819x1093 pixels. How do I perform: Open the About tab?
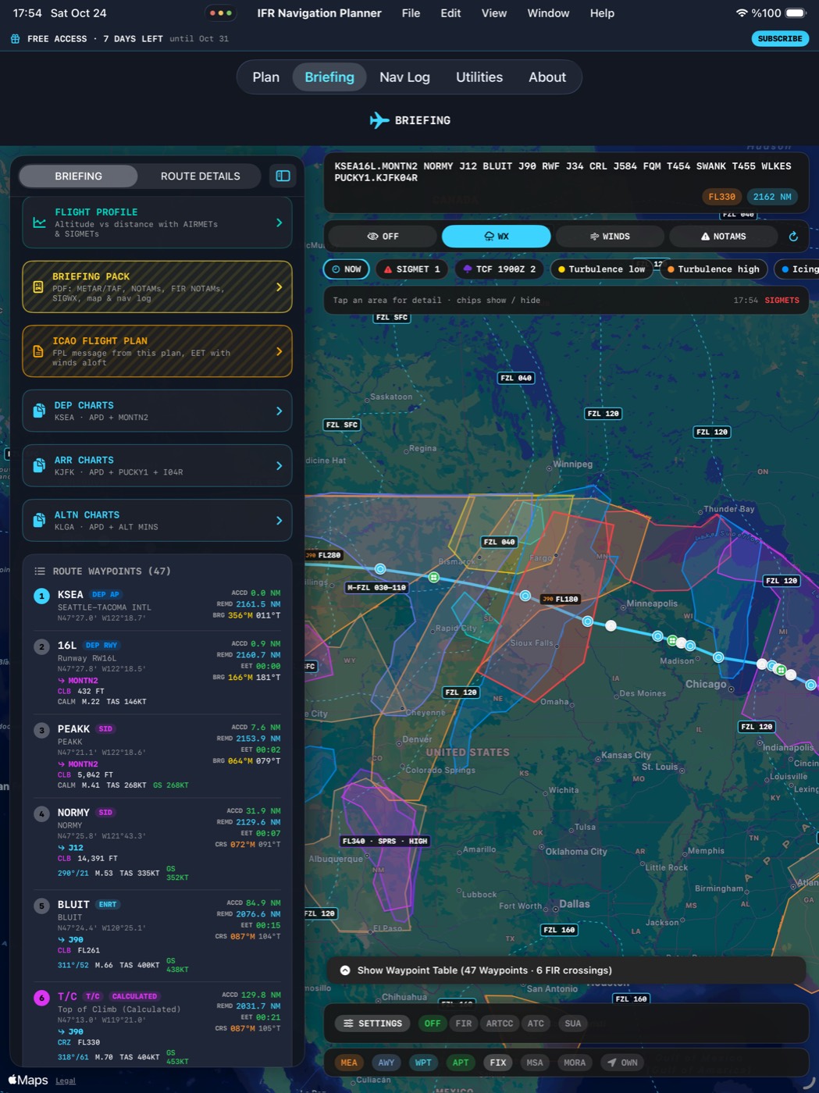[547, 77]
